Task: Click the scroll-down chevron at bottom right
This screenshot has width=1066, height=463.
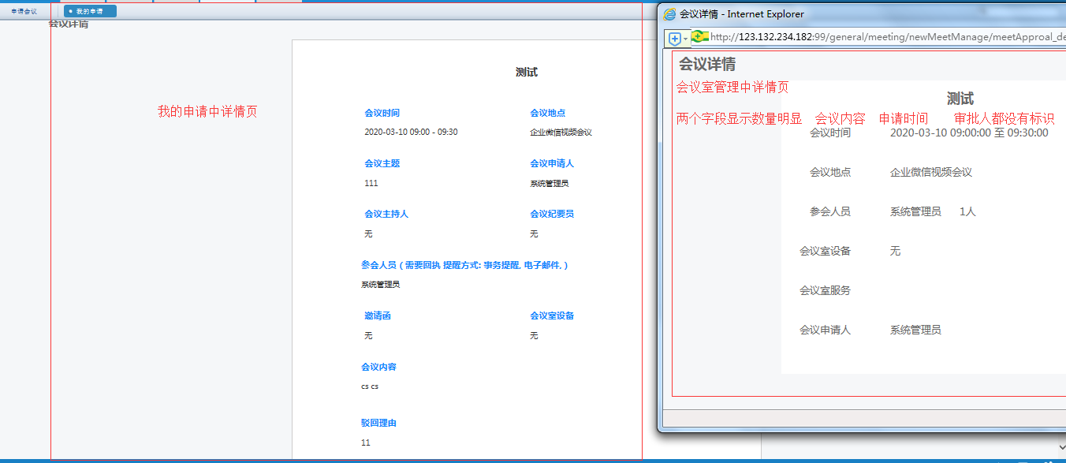Action: point(1061,447)
